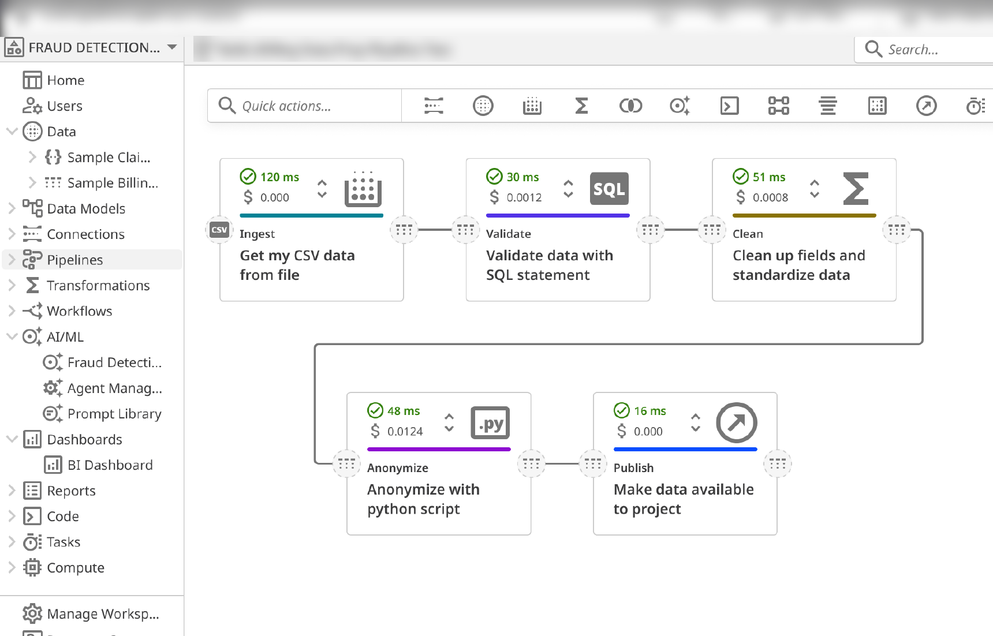This screenshot has width=993, height=636.
Task: Click the input port of Validate node
Action: 466,230
